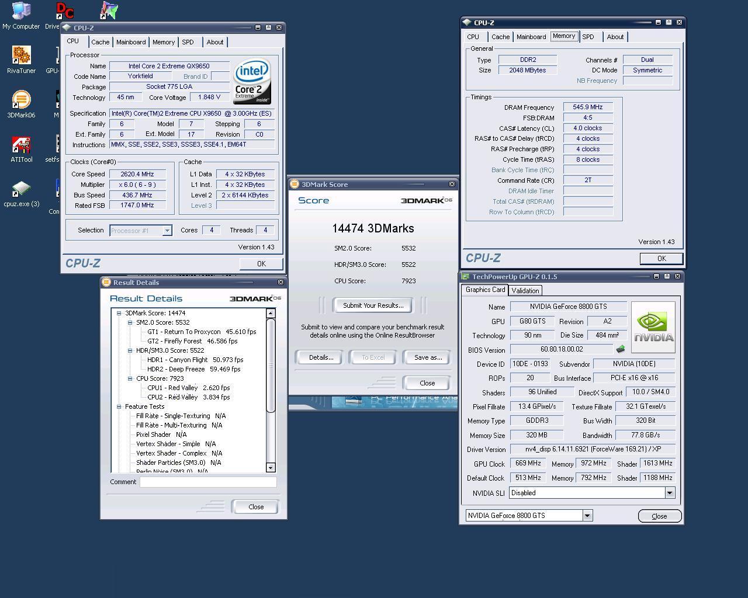Open SPD tab in right CPU-Z window
This screenshot has height=598, width=748.
tap(588, 37)
